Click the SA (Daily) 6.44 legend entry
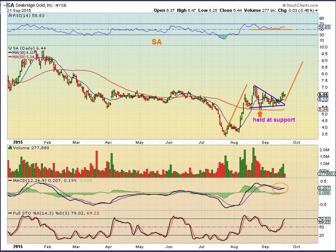 30,48
